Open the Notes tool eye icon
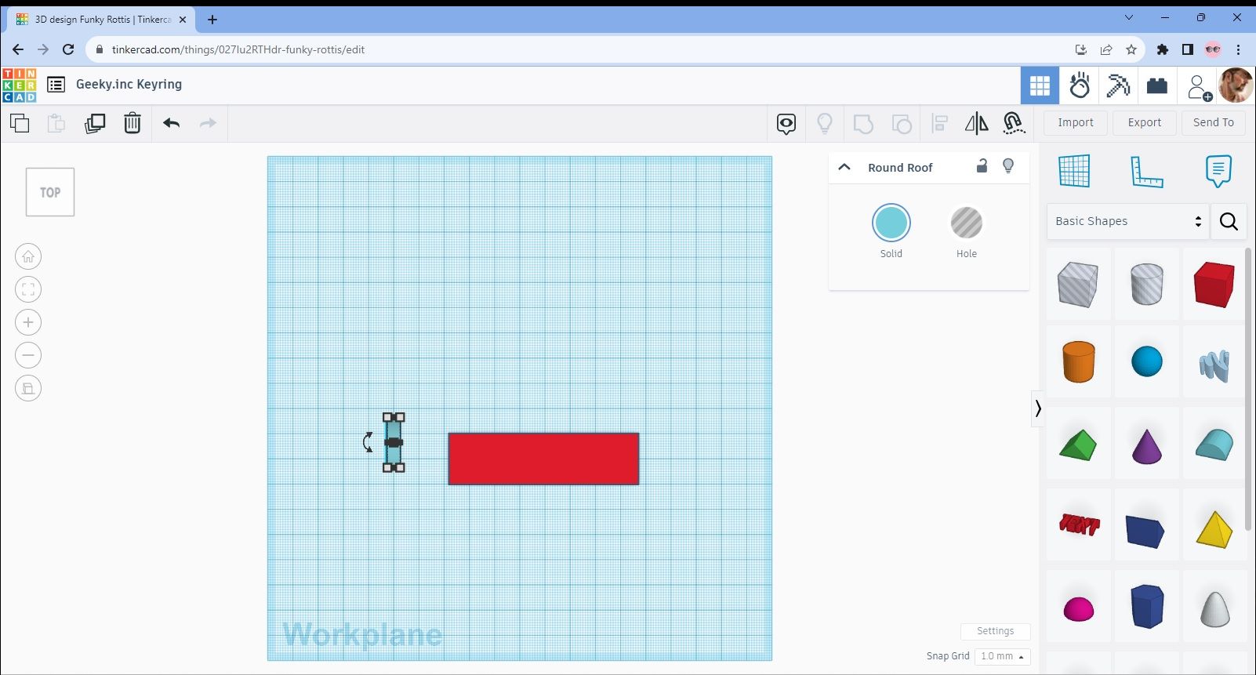Screen dimensions: 1256x675 [786, 123]
